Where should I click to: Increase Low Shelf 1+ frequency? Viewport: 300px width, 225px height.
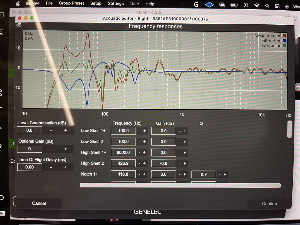coord(145,131)
